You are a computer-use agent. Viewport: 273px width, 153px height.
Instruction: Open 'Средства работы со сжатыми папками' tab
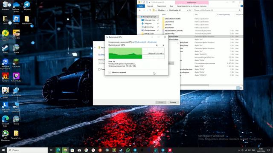[x=192, y=6]
